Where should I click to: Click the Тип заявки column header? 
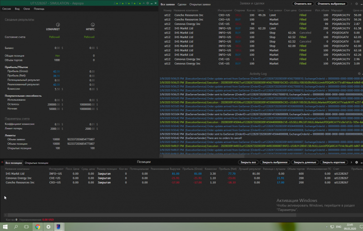point(275,10)
